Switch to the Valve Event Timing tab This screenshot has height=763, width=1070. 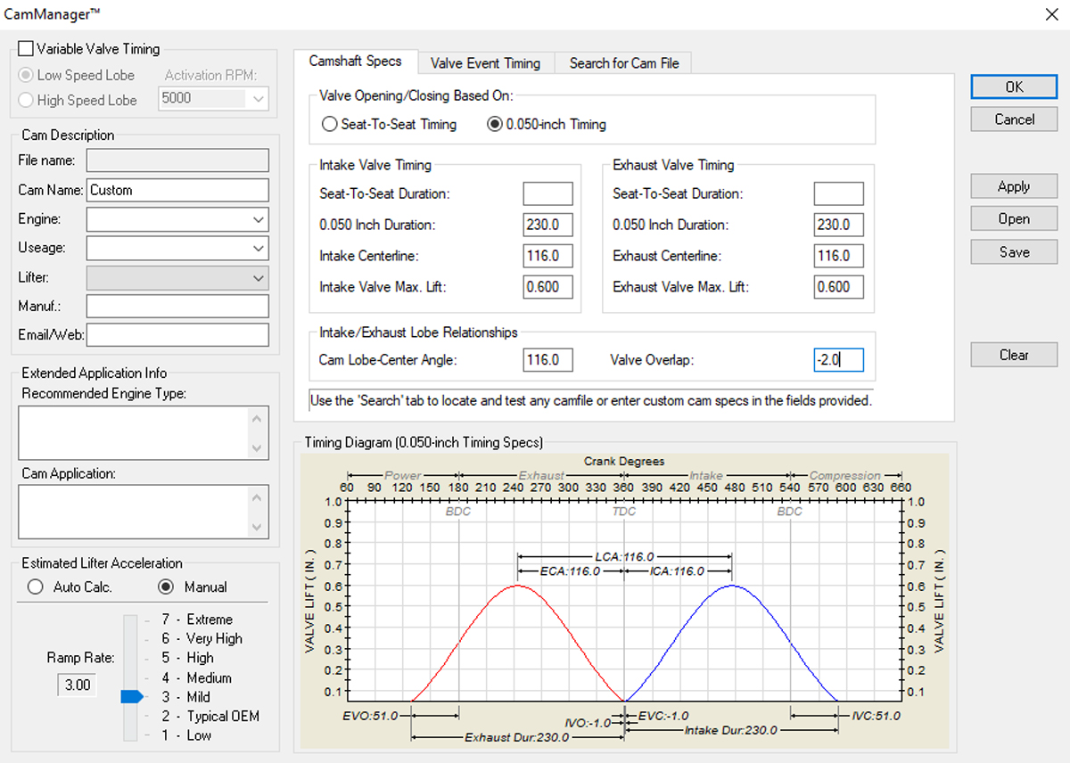[x=485, y=63]
